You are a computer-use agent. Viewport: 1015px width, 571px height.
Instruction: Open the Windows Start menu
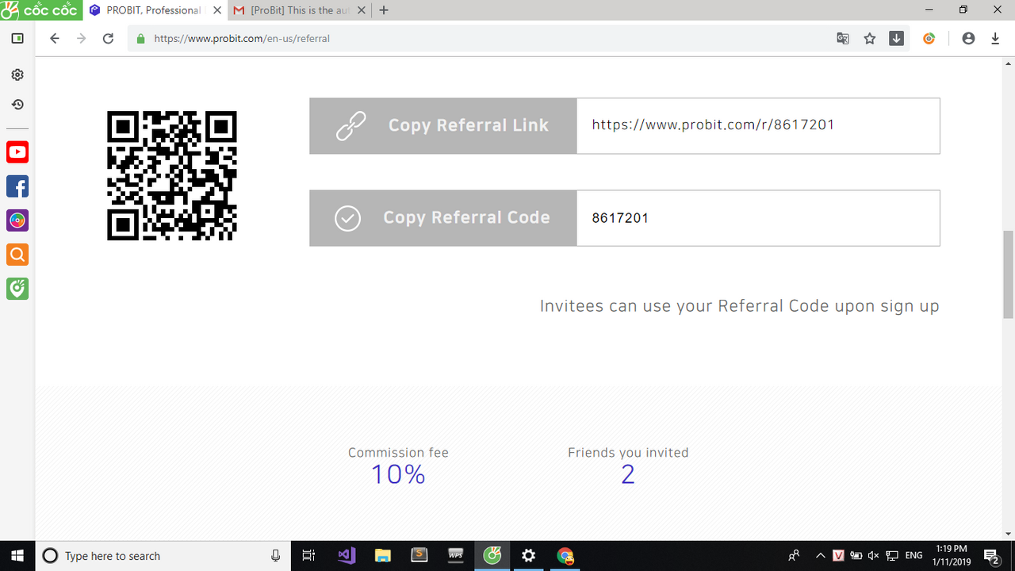click(17, 556)
